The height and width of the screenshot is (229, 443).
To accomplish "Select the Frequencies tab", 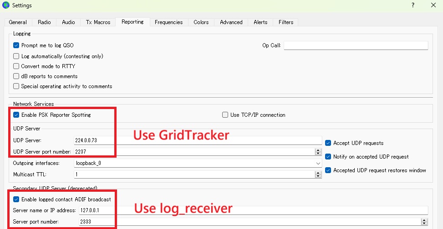I will coord(168,22).
